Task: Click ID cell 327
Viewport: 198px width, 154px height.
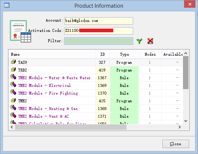Action: coord(102,62)
